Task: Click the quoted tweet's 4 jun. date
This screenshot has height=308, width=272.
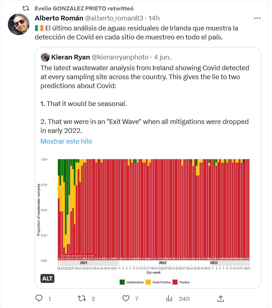Action: (162, 57)
